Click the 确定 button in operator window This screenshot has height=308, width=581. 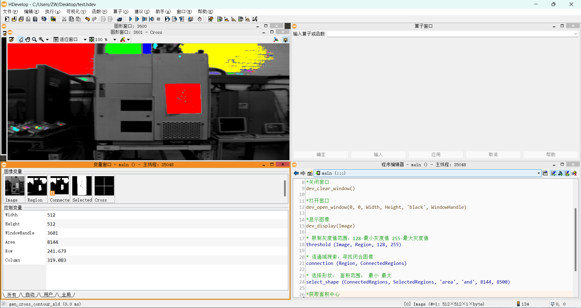[321, 154]
